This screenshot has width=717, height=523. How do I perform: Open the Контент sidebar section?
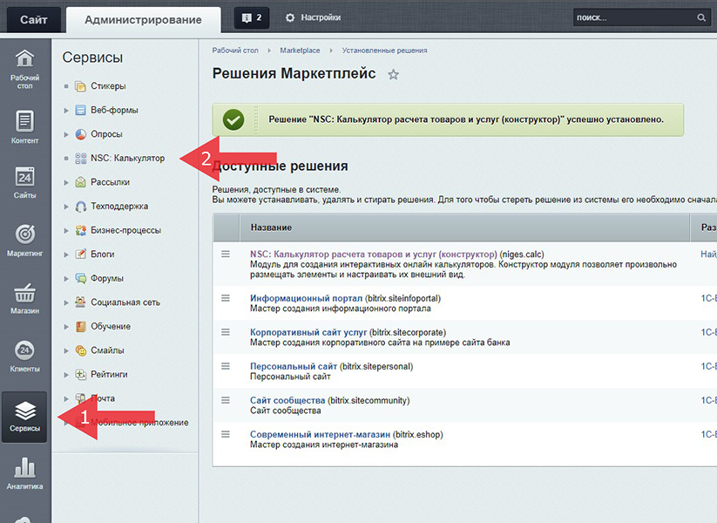(x=25, y=126)
